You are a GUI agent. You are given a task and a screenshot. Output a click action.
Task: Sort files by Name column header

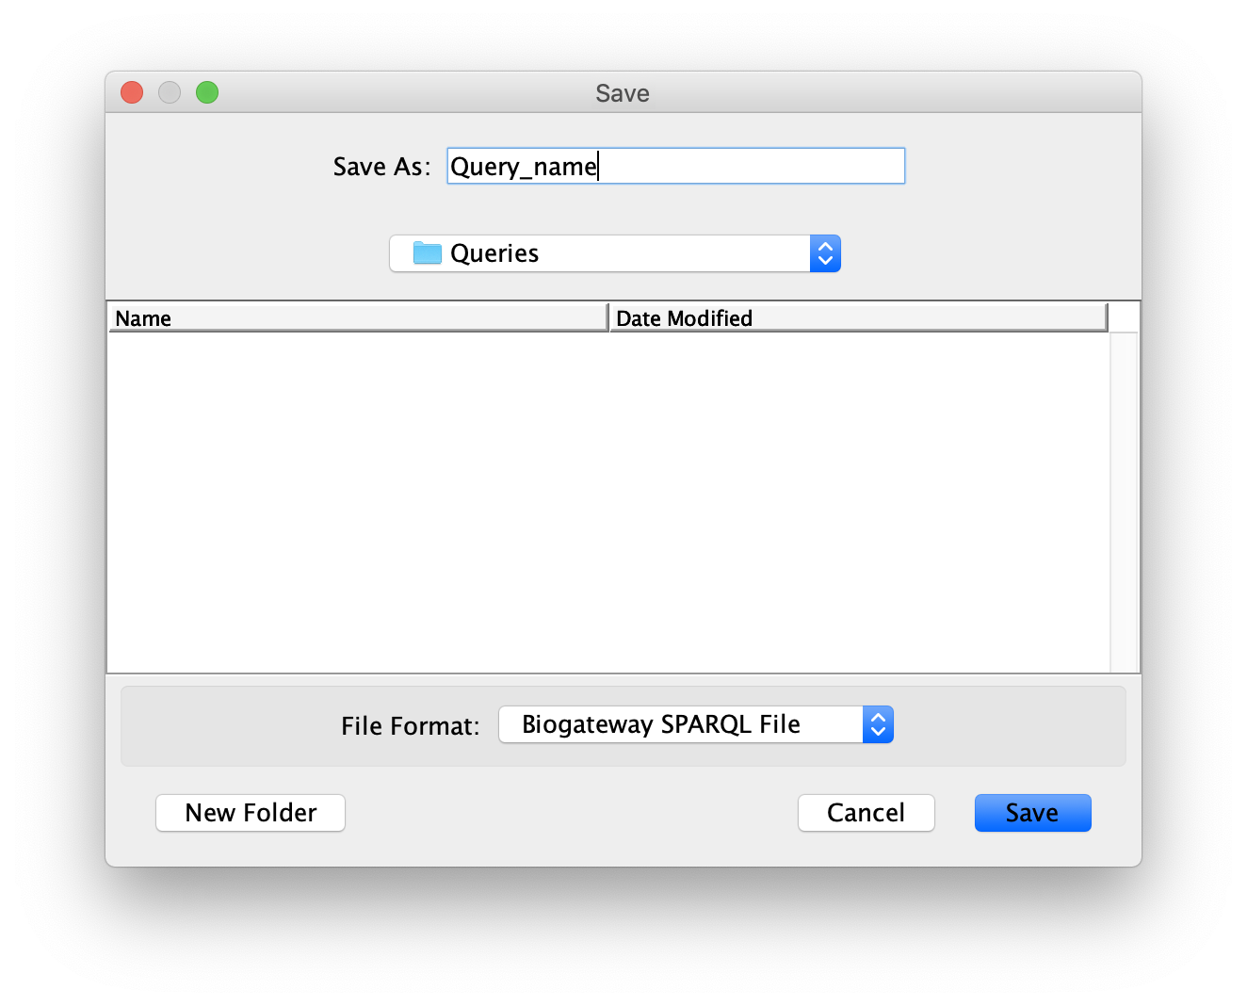pos(359,317)
